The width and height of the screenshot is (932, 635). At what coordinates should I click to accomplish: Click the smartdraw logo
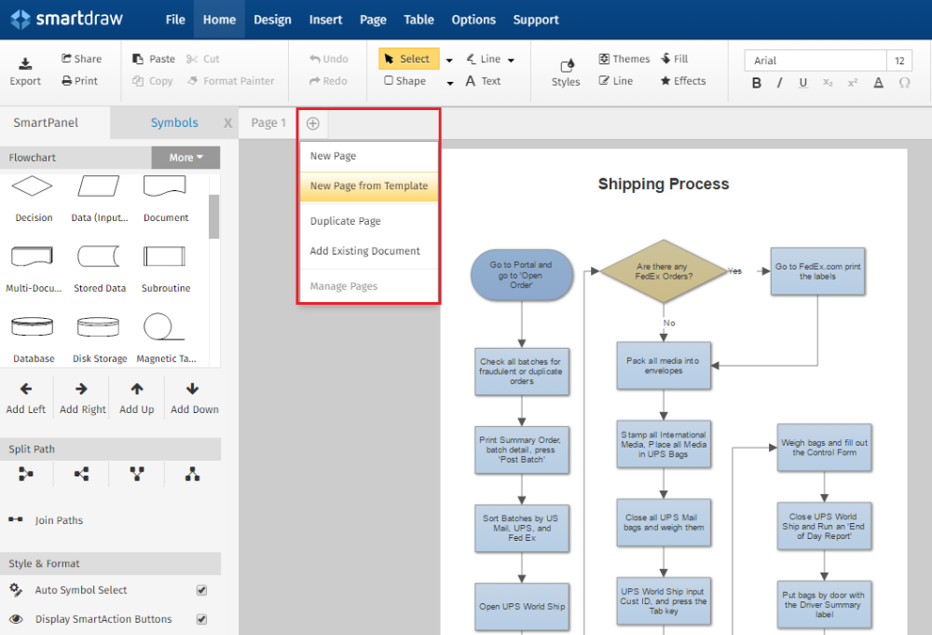[x=67, y=19]
